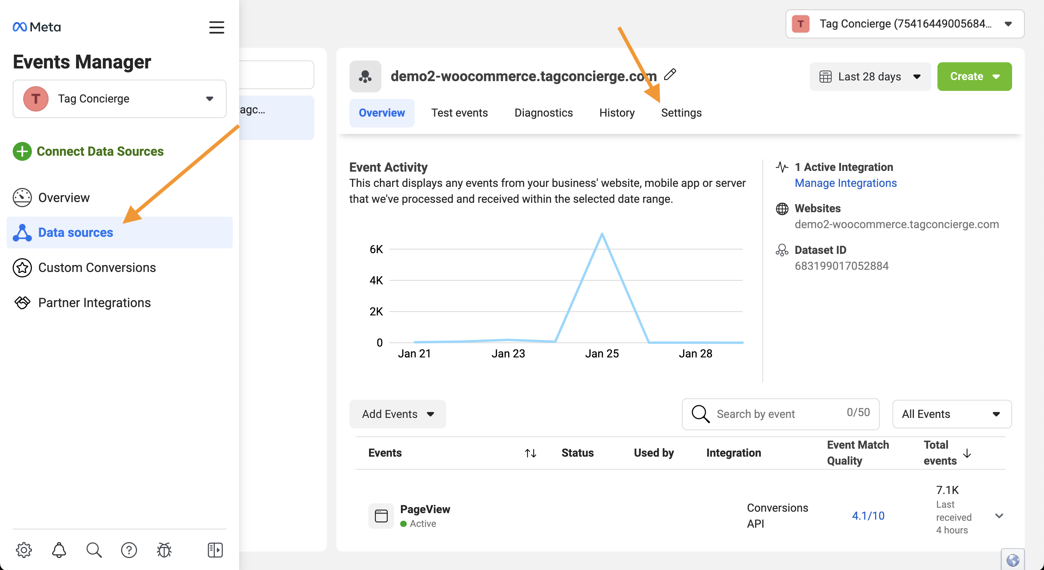Open the Tag Concierge account selector at the top right
The image size is (1044, 570).
(904, 24)
